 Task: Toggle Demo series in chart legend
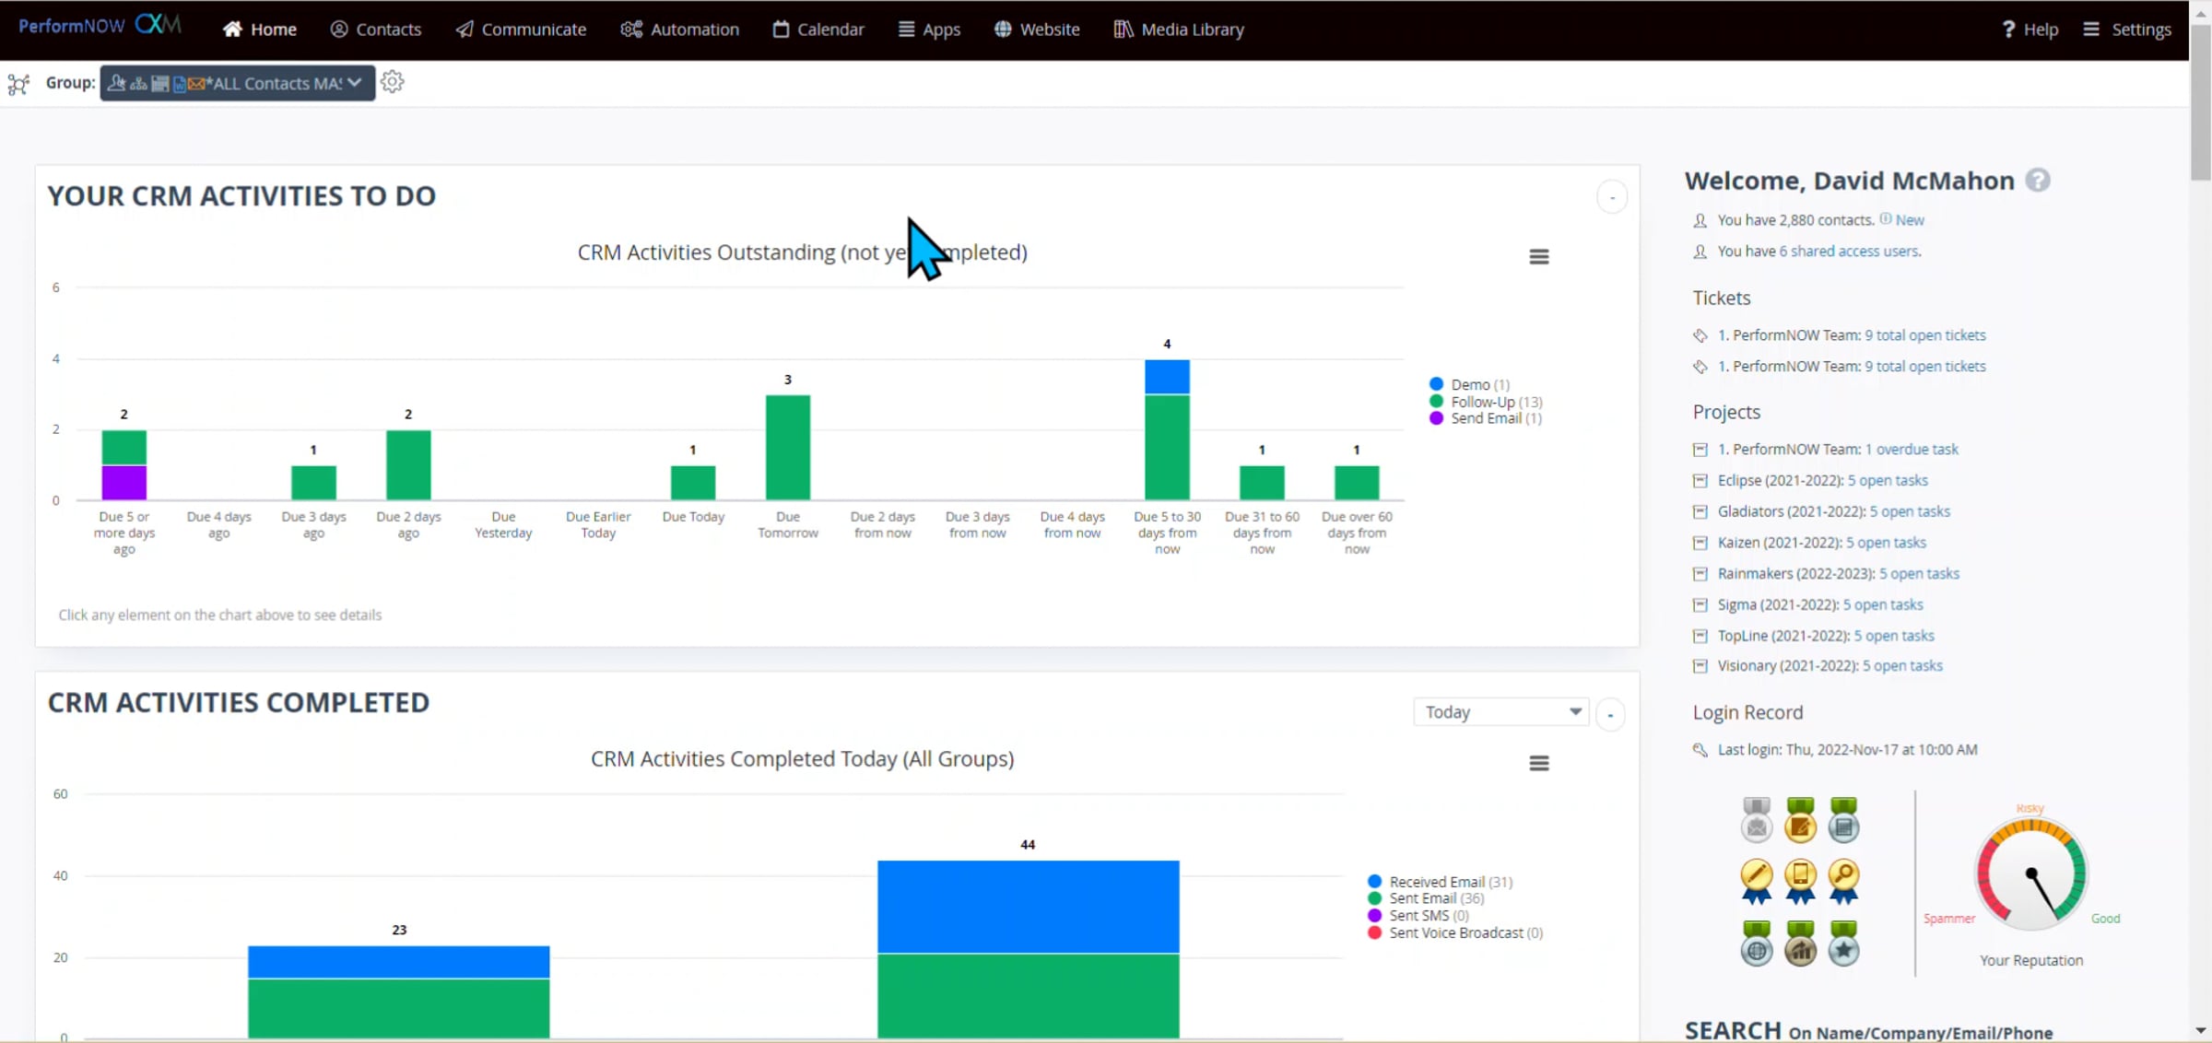point(1469,384)
